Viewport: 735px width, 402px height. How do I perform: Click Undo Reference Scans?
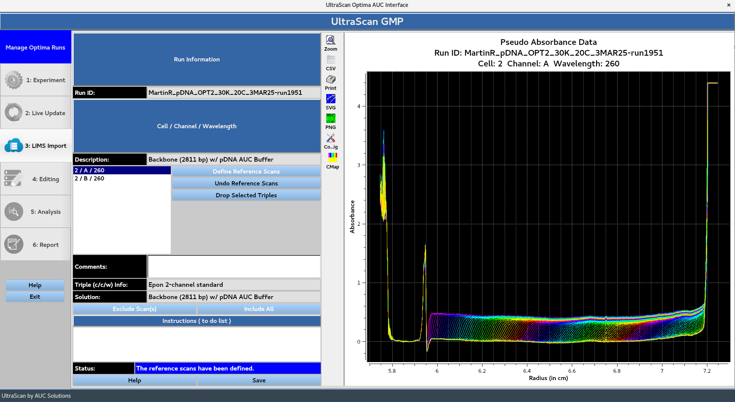click(246, 183)
